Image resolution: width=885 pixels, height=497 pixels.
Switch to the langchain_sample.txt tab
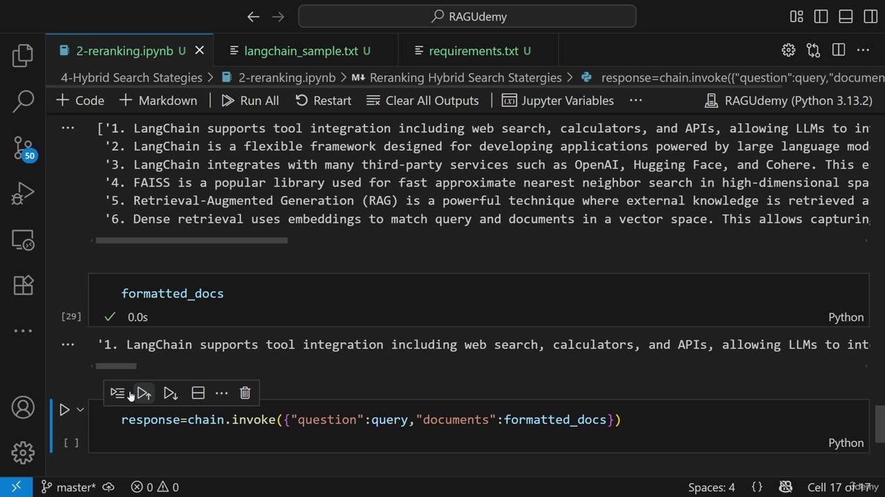(x=301, y=50)
